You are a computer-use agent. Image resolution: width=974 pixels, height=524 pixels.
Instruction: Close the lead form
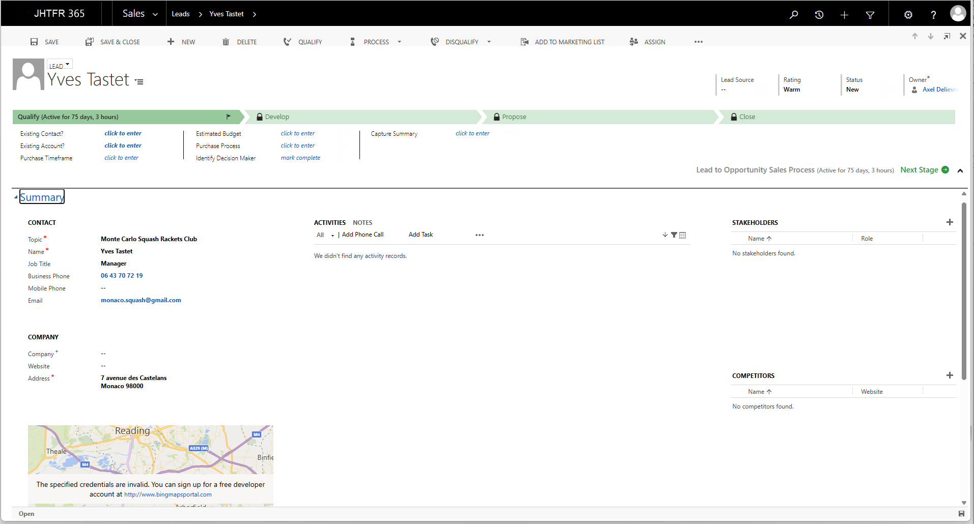(x=963, y=36)
